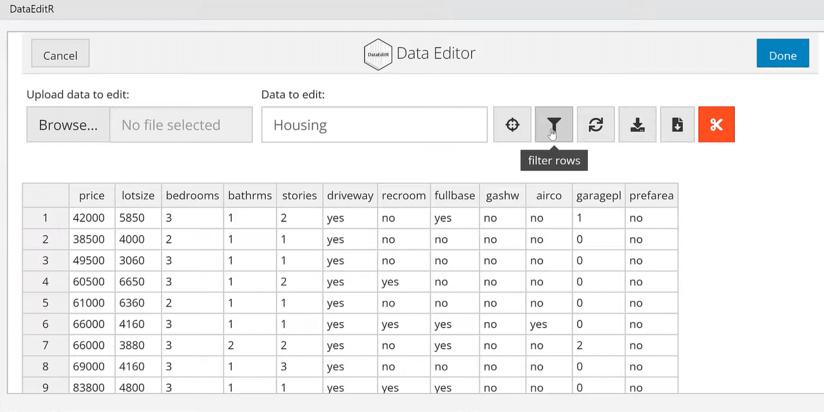Image resolution: width=824 pixels, height=412 pixels.
Task: Click lotsize cell 3880
Action: 138,345
